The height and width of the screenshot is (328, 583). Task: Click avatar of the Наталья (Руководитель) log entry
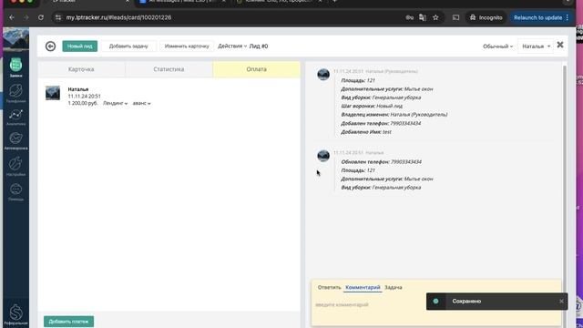pyautogui.click(x=323, y=75)
